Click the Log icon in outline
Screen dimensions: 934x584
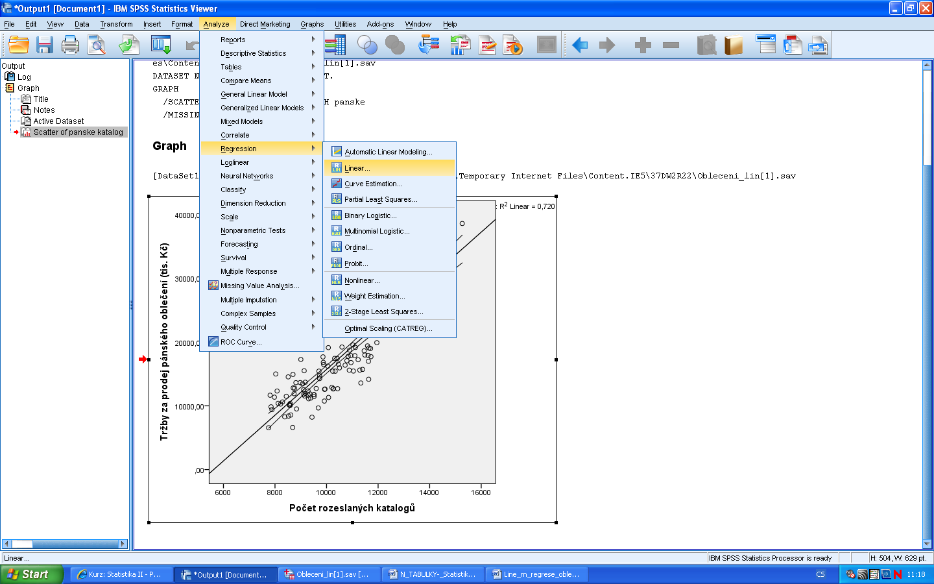(x=10, y=77)
